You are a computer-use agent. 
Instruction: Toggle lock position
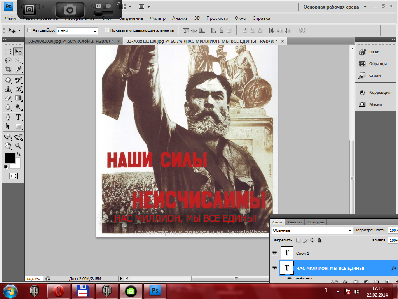[312, 240]
